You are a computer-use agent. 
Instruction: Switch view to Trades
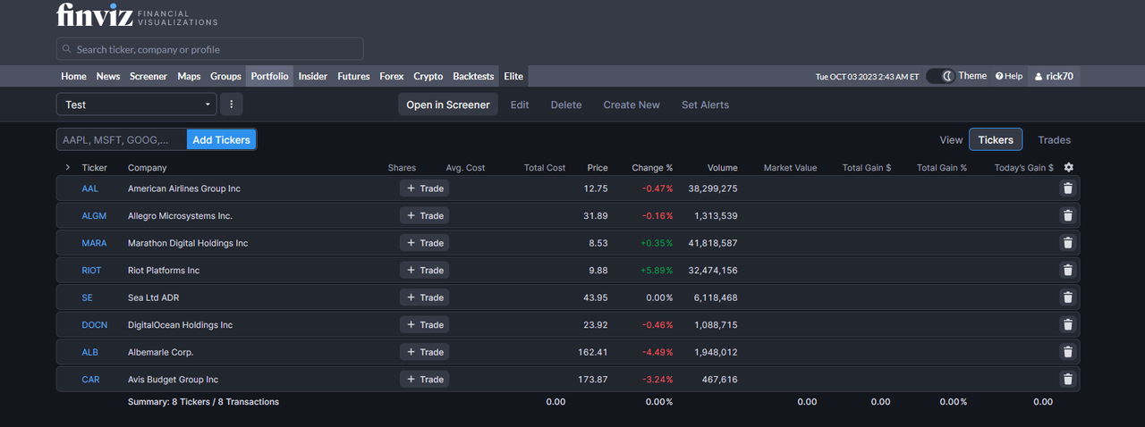pos(1054,140)
